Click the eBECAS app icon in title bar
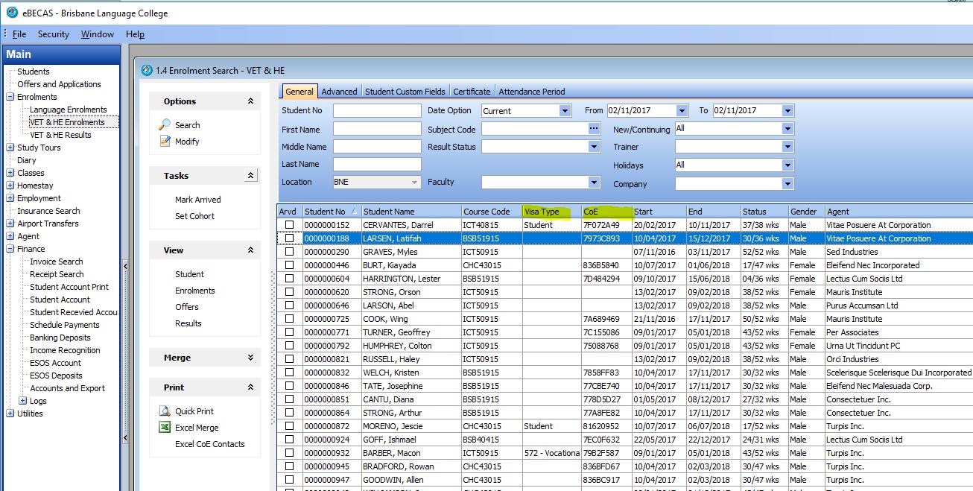Image resolution: width=973 pixels, height=491 pixels. click(12, 13)
